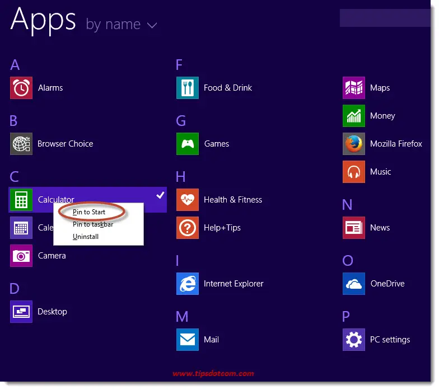Click the Camera label text
The width and height of the screenshot is (439, 390).
click(x=52, y=256)
